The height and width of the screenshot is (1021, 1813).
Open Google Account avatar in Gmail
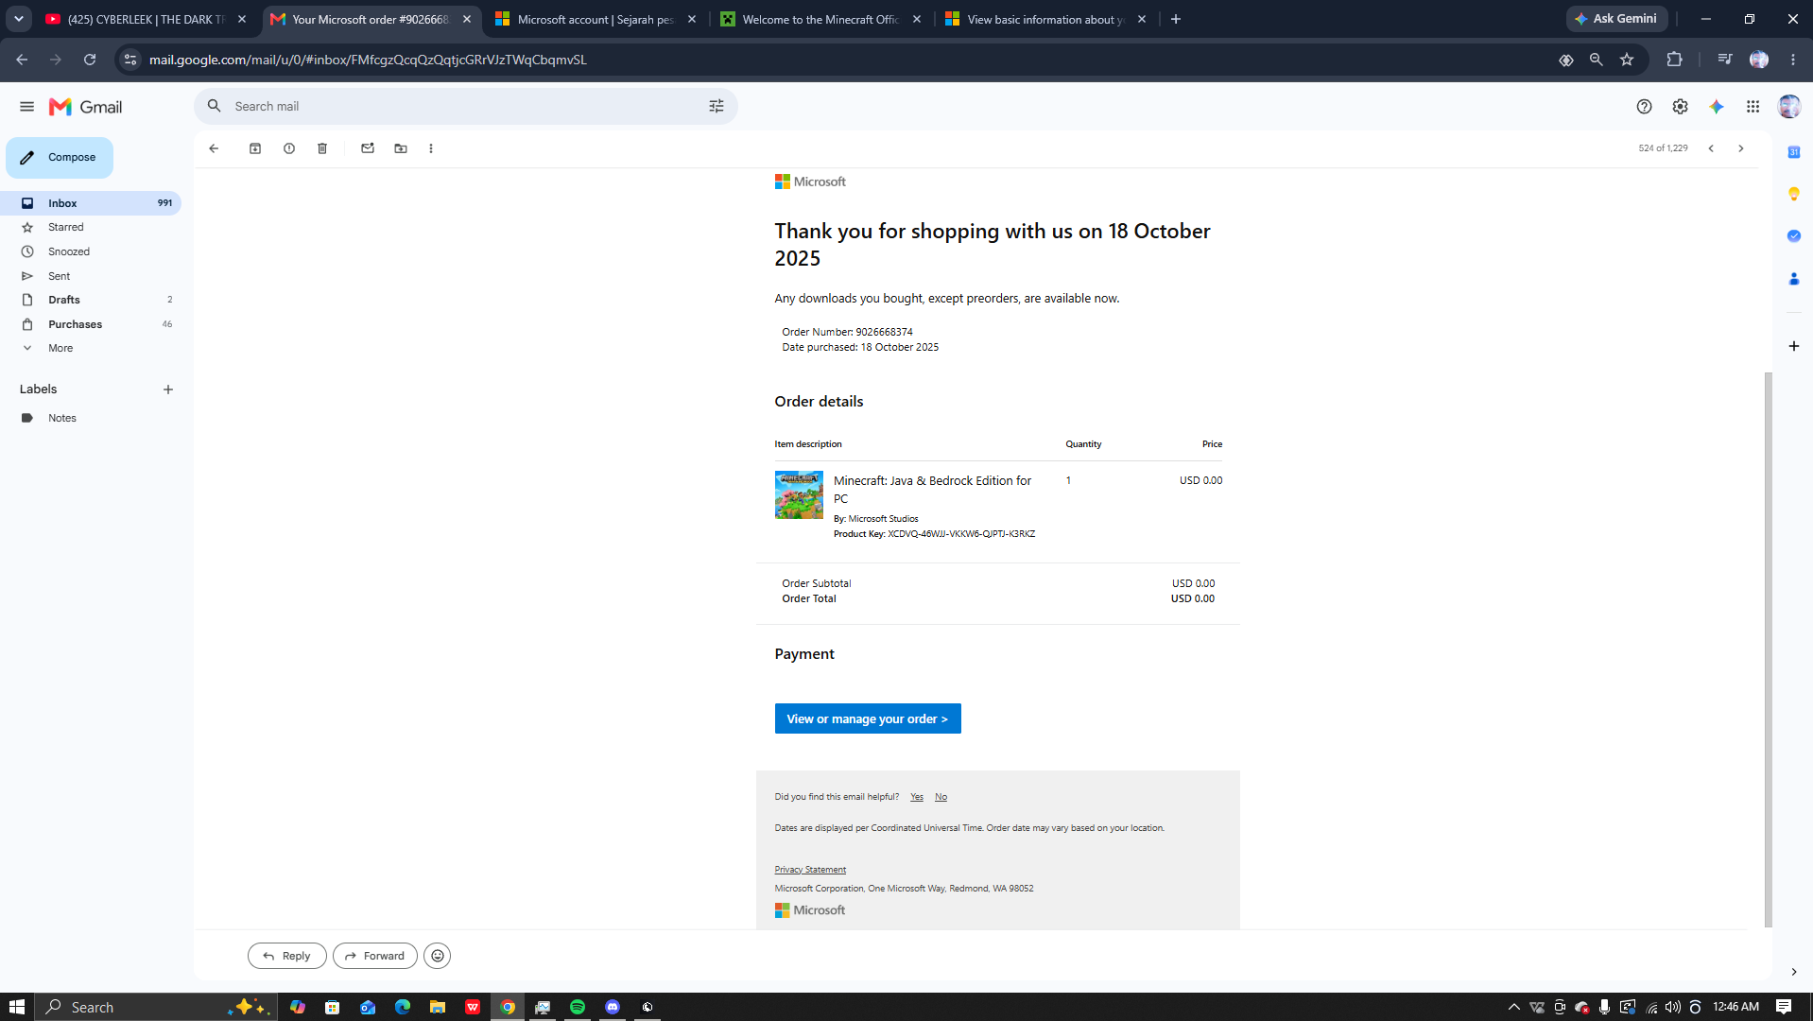tap(1788, 107)
